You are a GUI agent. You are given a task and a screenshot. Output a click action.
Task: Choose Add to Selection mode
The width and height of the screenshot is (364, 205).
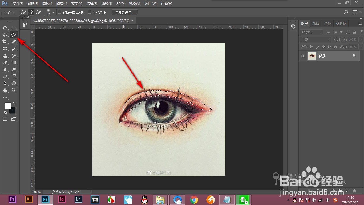pos(31,12)
